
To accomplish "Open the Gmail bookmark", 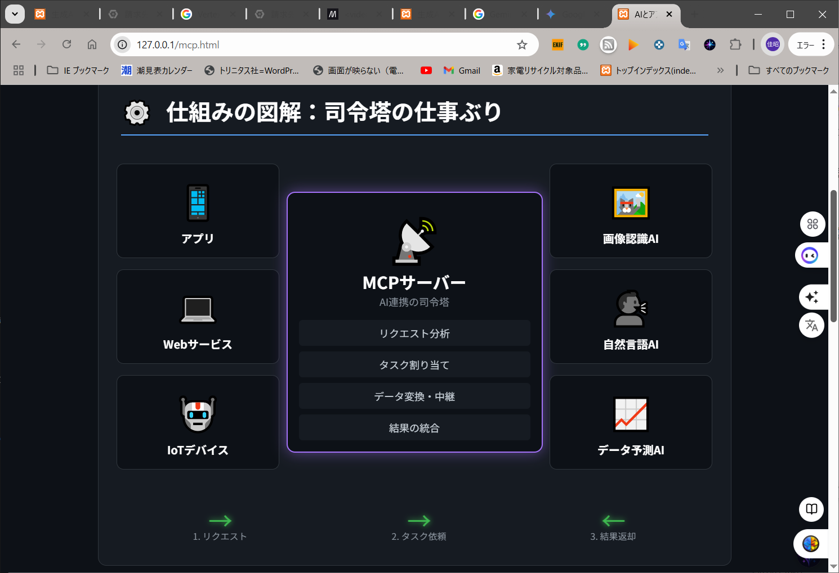I will pyautogui.click(x=462, y=70).
